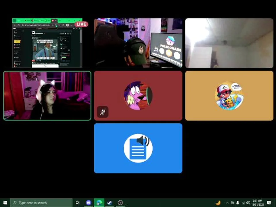
Task: Focus the cat-ear headset webcam tile
Action: (x=47, y=96)
